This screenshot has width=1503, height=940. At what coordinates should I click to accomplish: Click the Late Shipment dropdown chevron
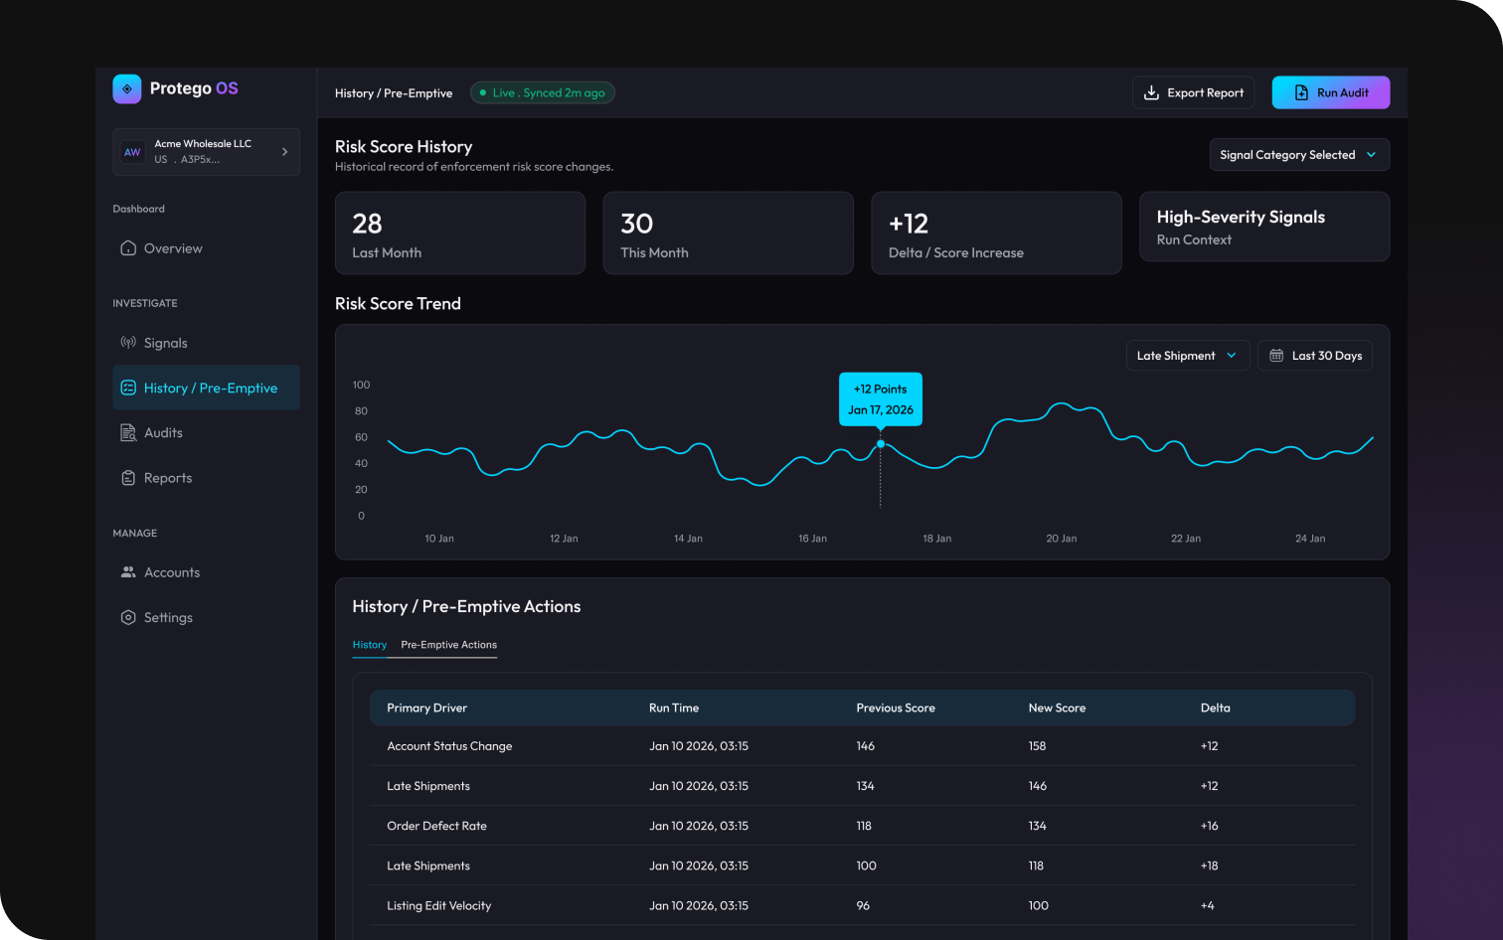point(1232,356)
